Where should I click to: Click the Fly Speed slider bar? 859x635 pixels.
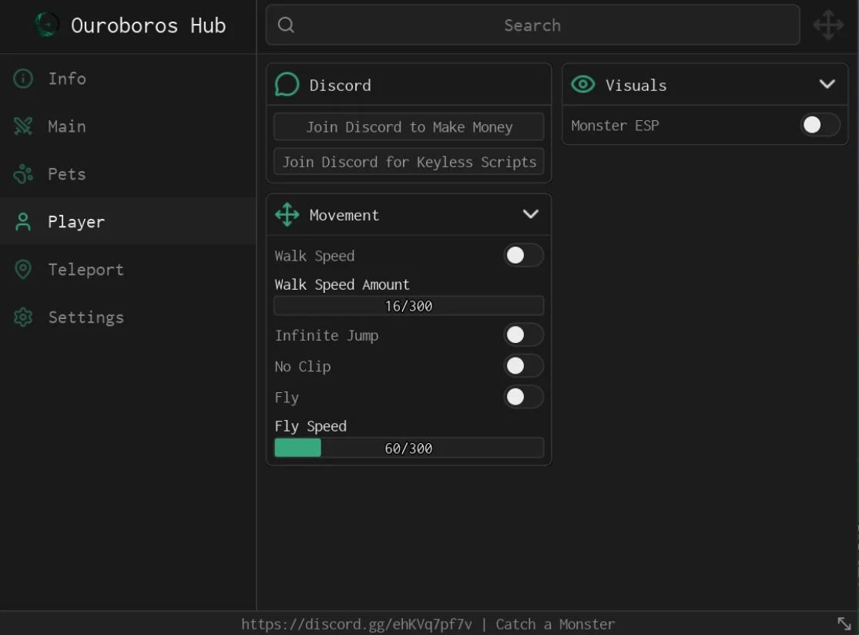pos(408,449)
